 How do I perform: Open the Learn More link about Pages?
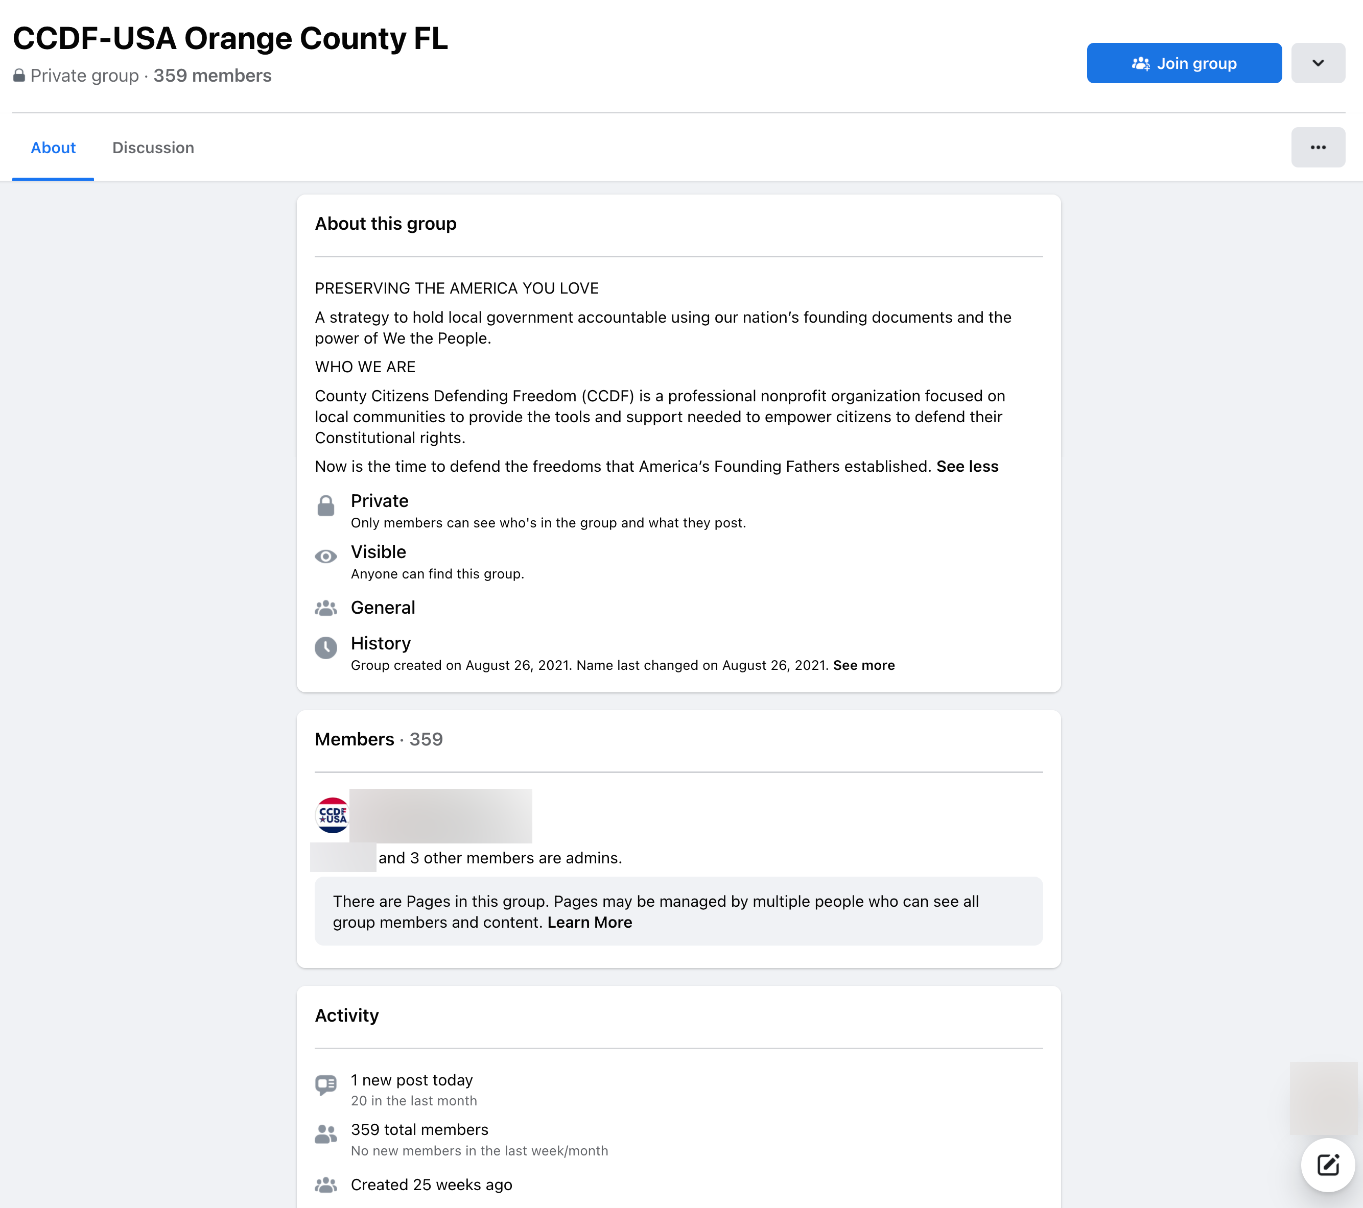tap(589, 922)
